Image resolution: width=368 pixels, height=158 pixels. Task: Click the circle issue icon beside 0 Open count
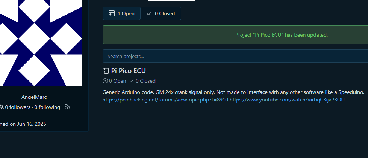[x=105, y=81]
